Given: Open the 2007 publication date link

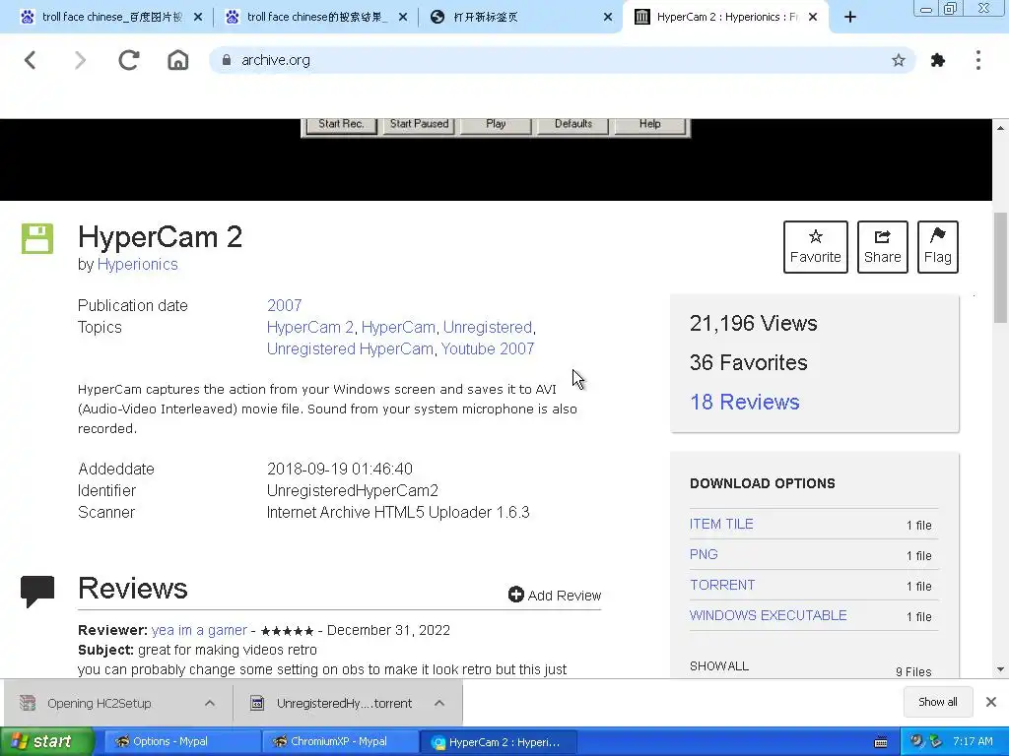Looking at the screenshot, I should [284, 305].
